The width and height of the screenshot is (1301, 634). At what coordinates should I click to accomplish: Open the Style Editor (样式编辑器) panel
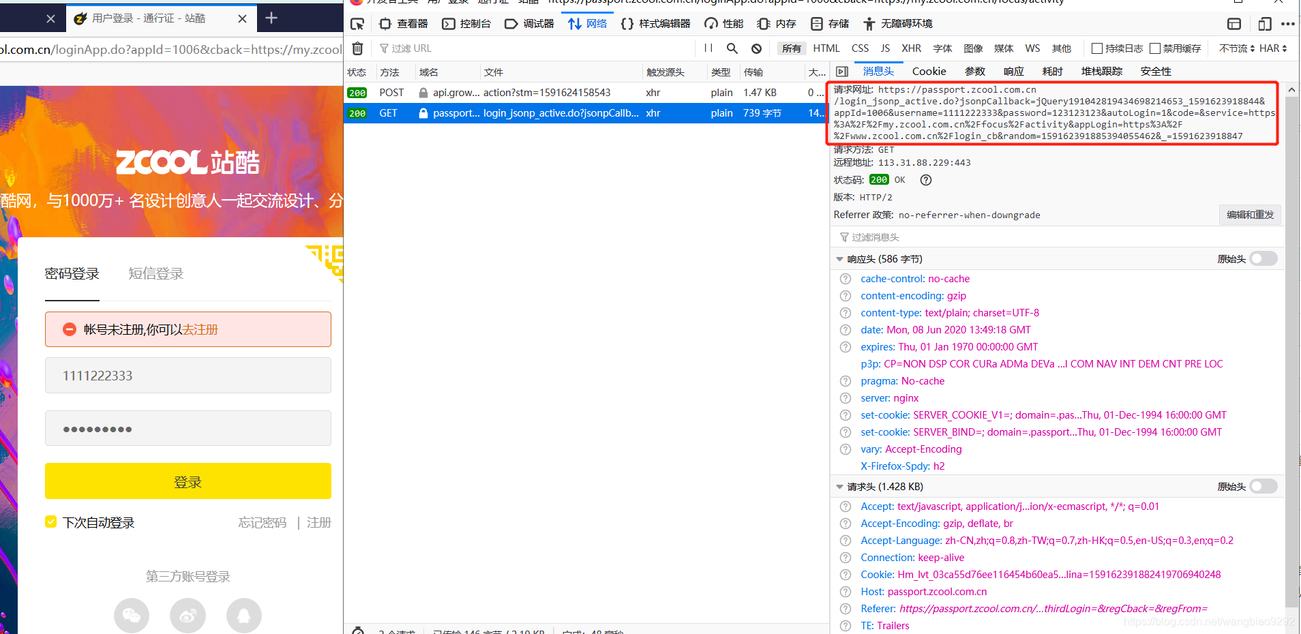(655, 24)
